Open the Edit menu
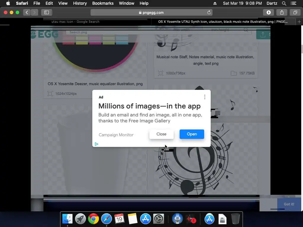Viewport: 303px width, 227px height. 49,3
